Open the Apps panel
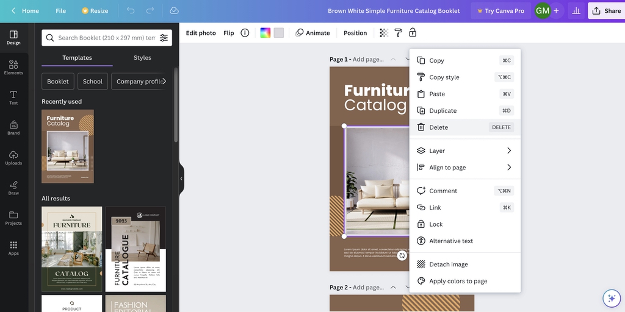 tap(13, 248)
